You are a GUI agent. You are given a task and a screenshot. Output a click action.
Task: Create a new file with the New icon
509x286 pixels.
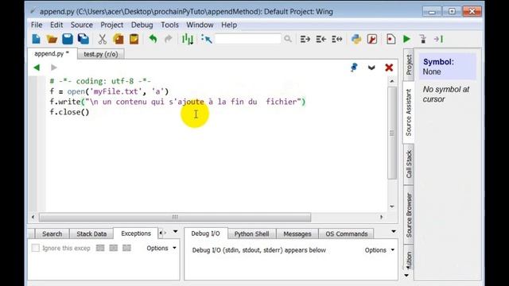click(x=36, y=39)
